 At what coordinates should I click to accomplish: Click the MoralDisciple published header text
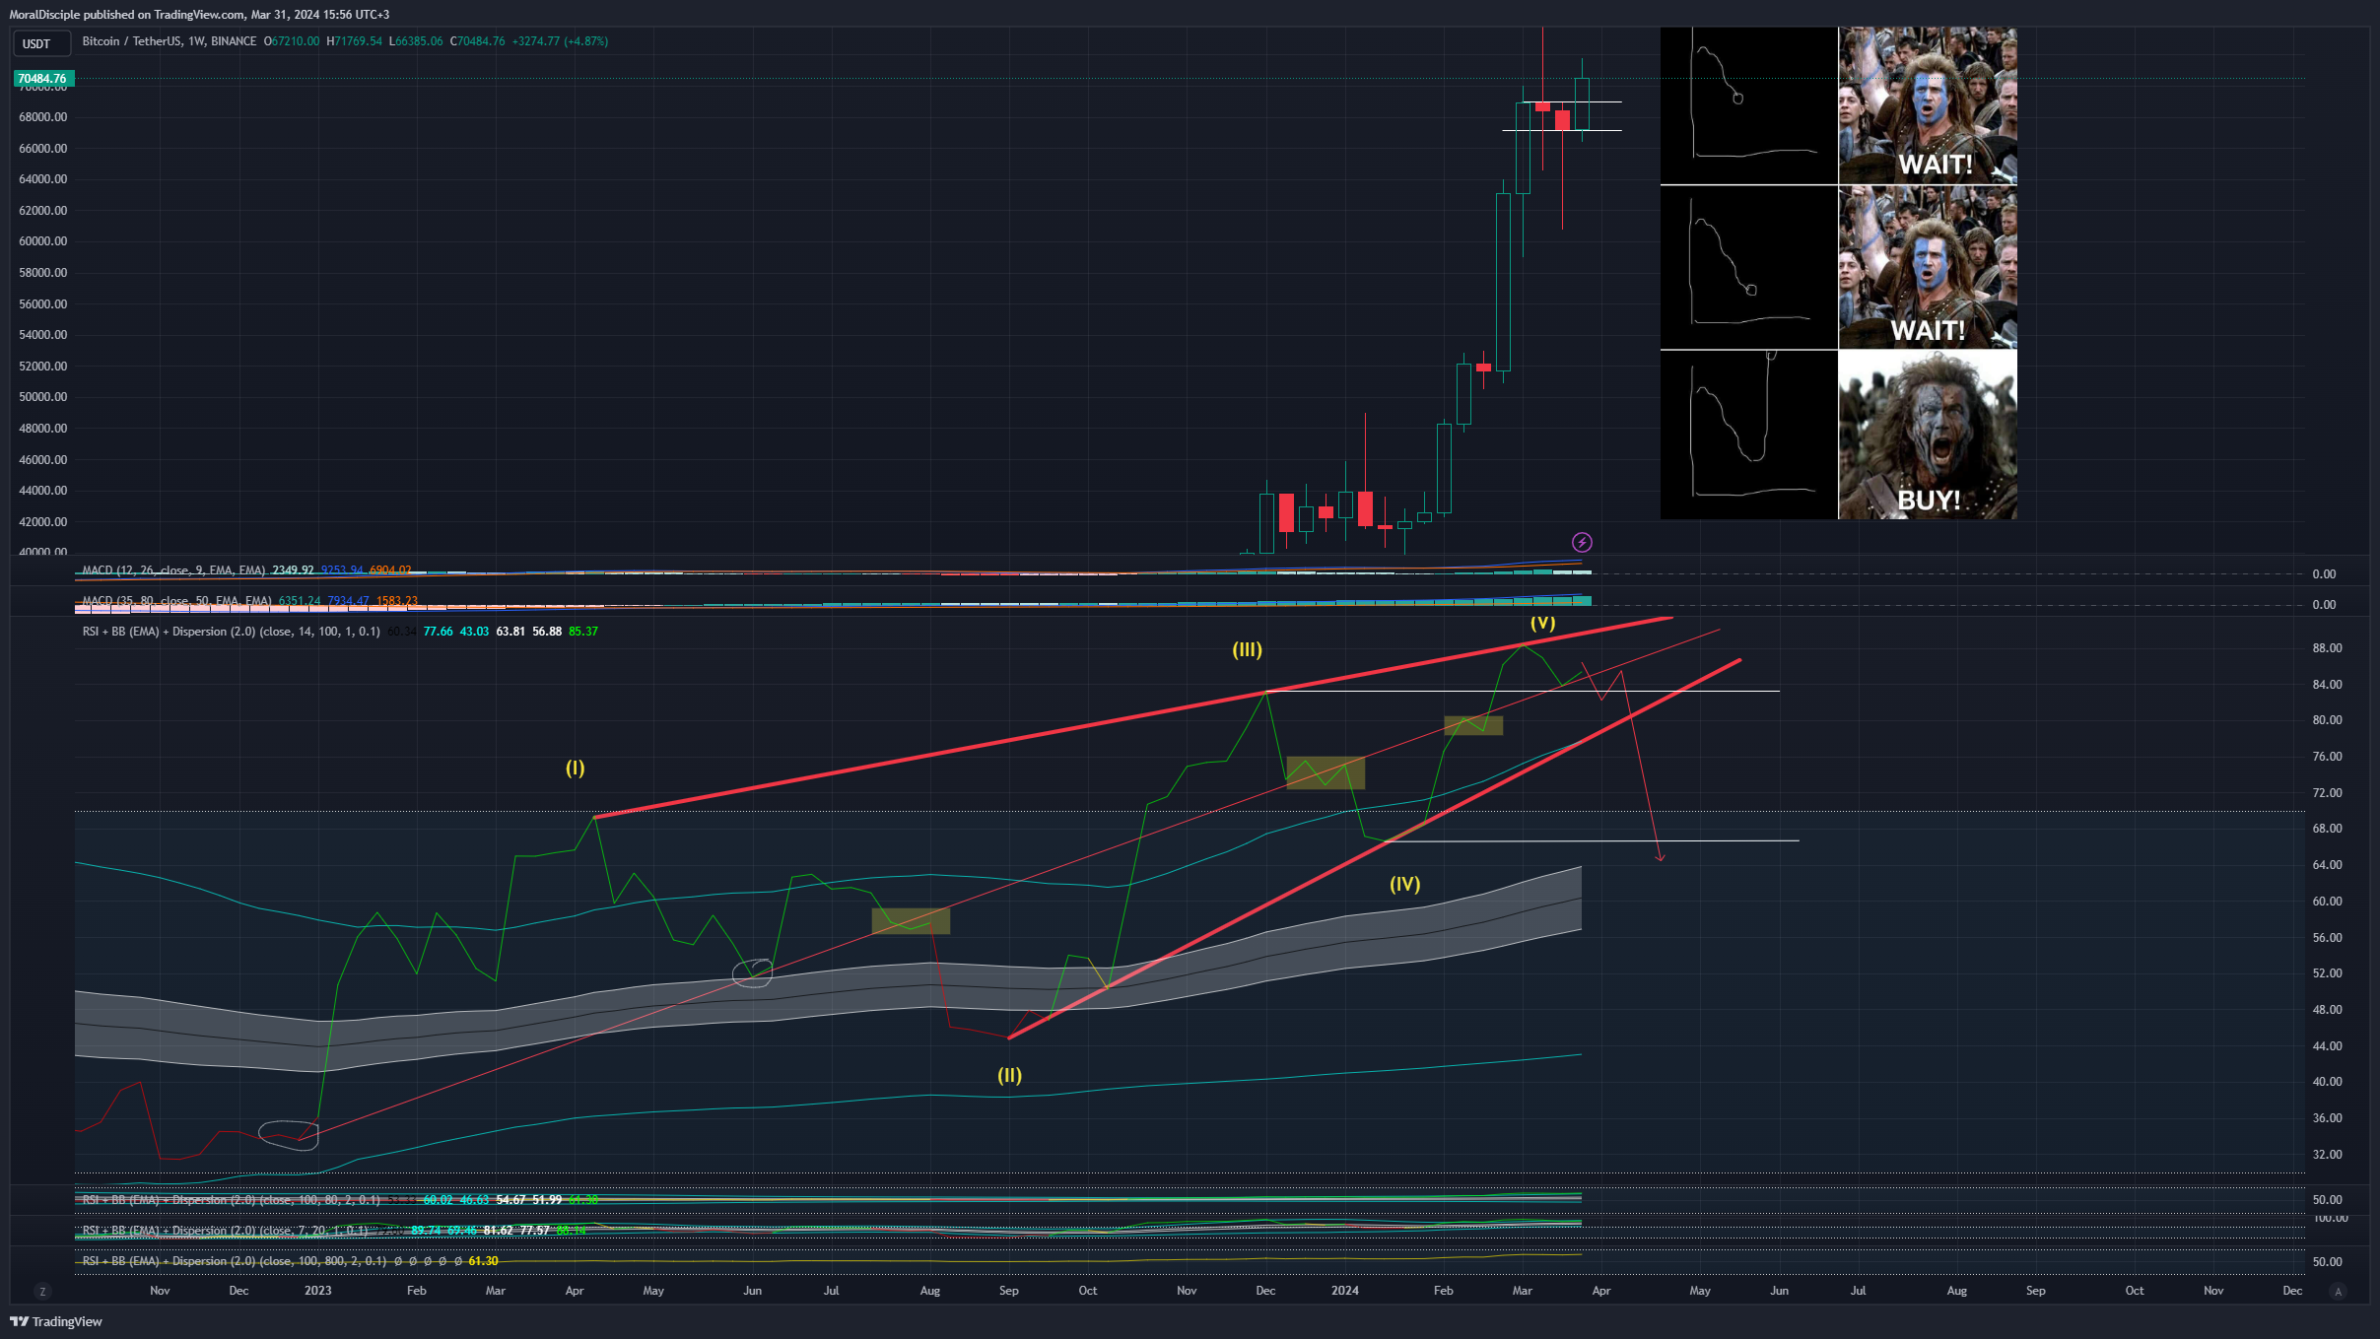pyautogui.click(x=199, y=15)
